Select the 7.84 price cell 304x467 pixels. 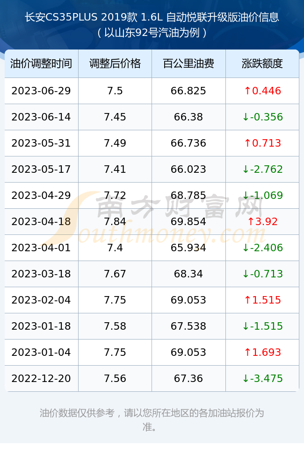[x=115, y=221]
